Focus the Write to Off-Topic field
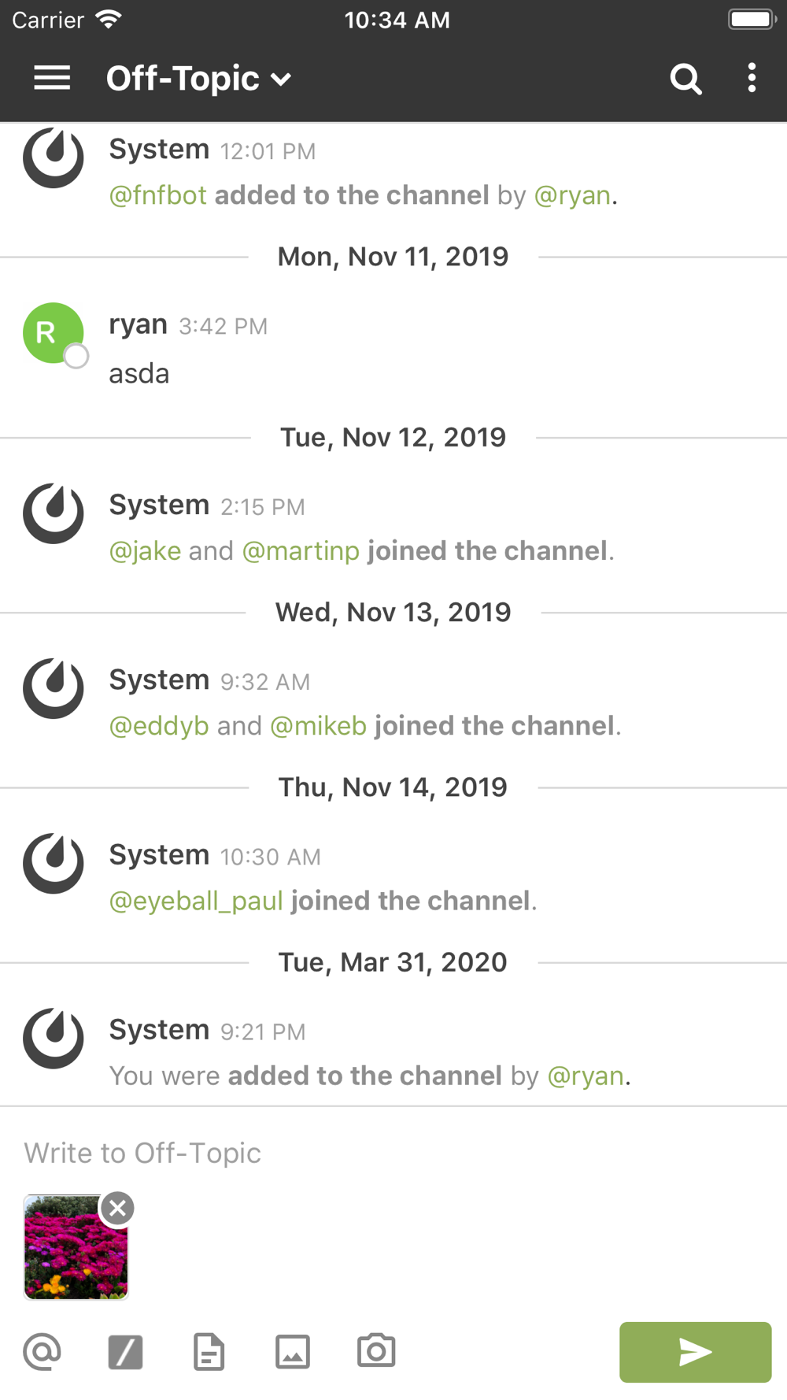Image resolution: width=787 pixels, height=1400 pixels. [x=393, y=1153]
